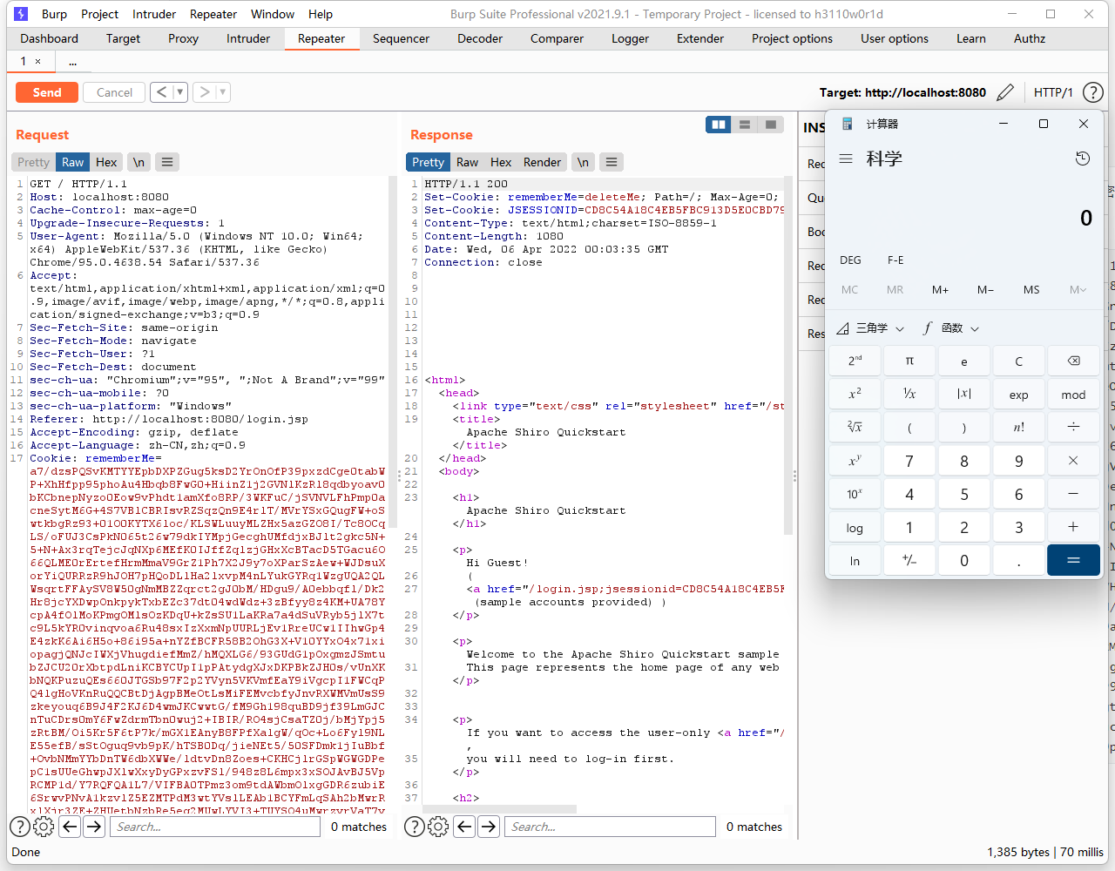Open the Burp menu
Image resolution: width=1115 pixels, height=871 pixels.
click(x=54, y=14)
